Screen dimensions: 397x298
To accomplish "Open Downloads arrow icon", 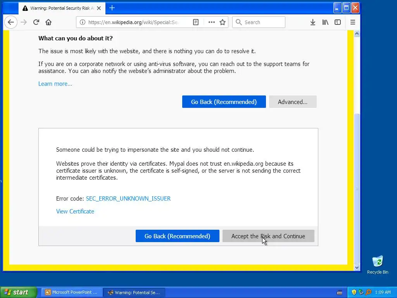I will 313,22.
